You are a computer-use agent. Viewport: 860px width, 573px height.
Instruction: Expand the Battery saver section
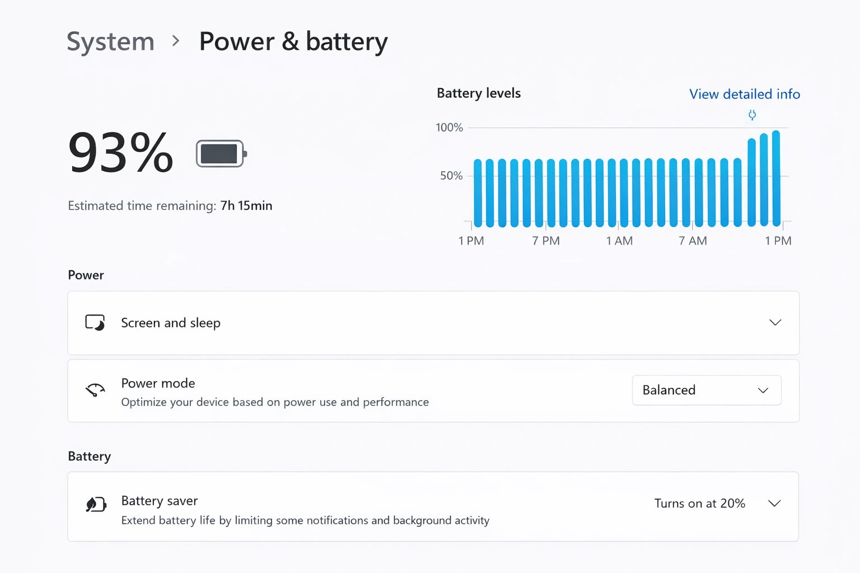pos(775,503)
